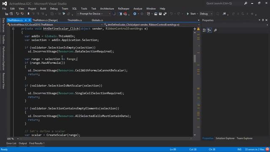Screen dimensions: 270x152
Task: Click Categorized view icon in Properties panel
Action: 204,30
